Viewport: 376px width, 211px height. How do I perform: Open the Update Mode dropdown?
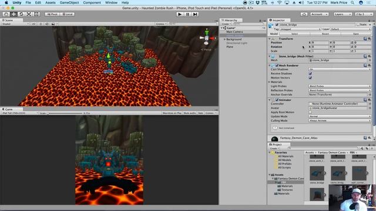tap(340, 117)
